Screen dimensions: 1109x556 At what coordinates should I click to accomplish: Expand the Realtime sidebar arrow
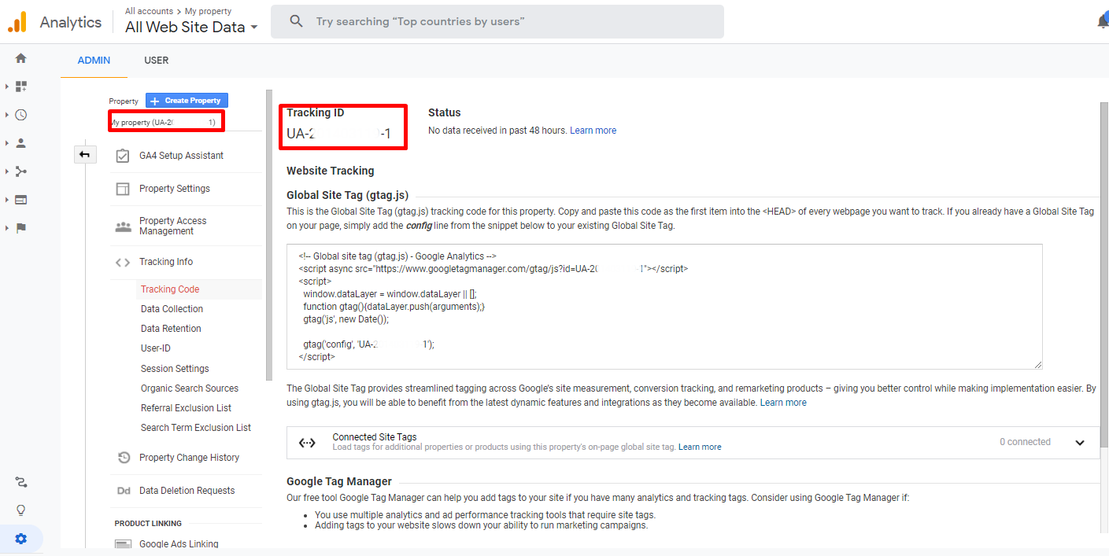7,115
